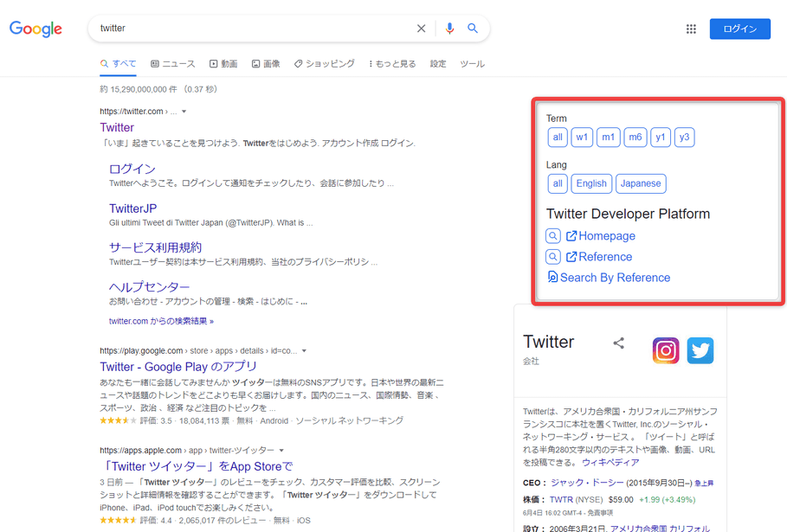The height and width of the screenshot is (532, 787).
Task: Switch to the ニュース tab
Action: coord(173,64)
